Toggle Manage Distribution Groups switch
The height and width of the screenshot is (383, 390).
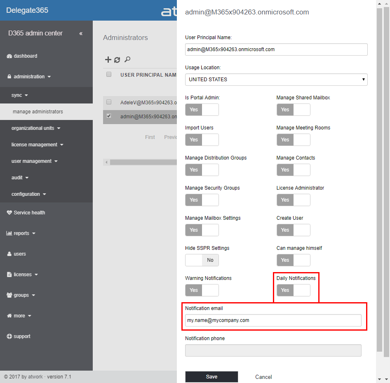202,170
